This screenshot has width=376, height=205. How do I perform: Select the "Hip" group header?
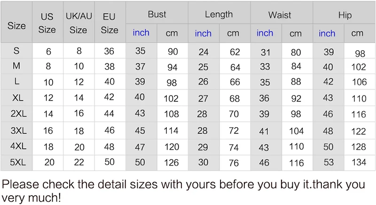click(x=345, y=15)
